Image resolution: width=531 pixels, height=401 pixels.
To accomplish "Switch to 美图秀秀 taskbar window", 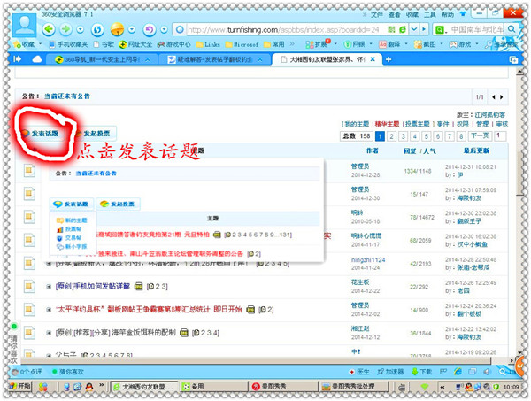I will [x=283, y=387].
